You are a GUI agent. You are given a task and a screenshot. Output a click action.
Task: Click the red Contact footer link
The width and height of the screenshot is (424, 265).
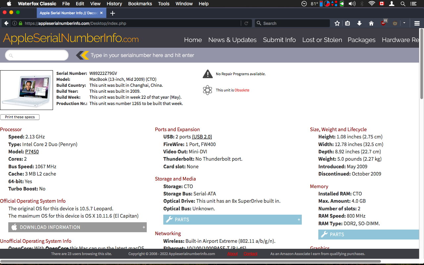(250, 254)
